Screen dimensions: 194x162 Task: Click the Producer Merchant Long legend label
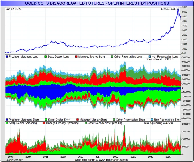tap(23, 57)
